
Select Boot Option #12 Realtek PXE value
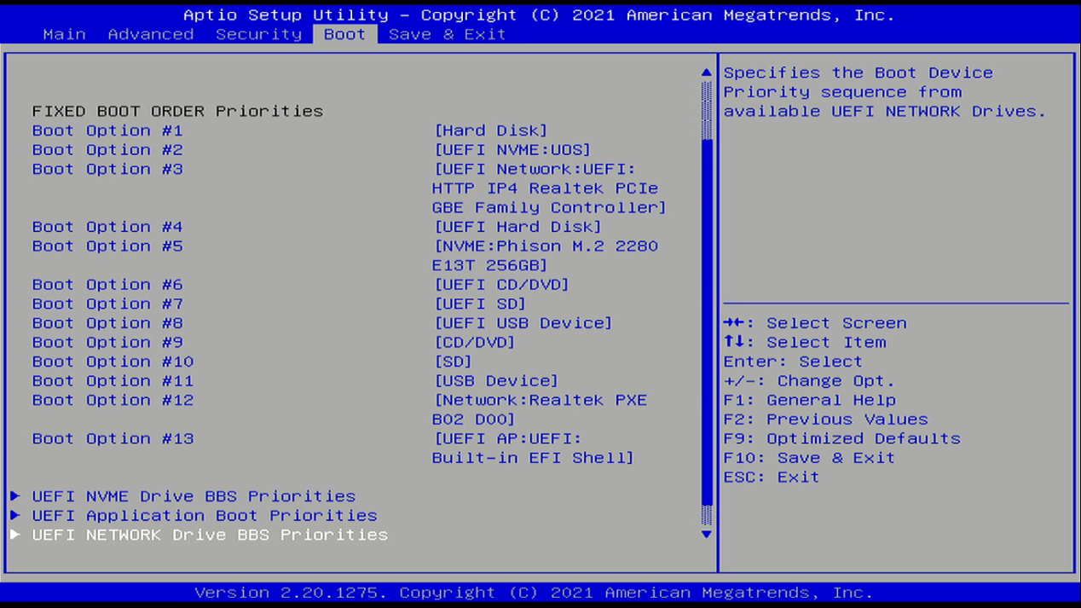[x=539, y=409]
